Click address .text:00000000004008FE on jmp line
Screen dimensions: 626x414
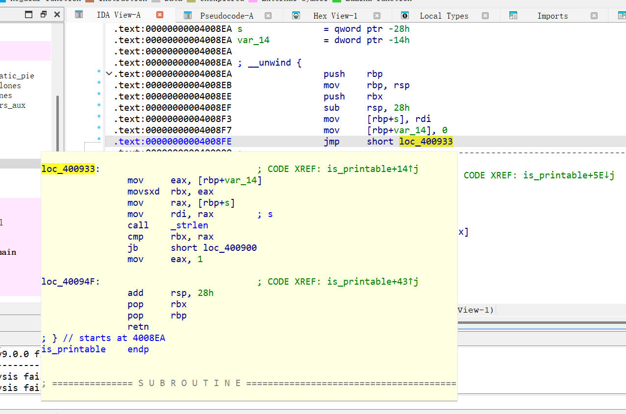[173, 142]
